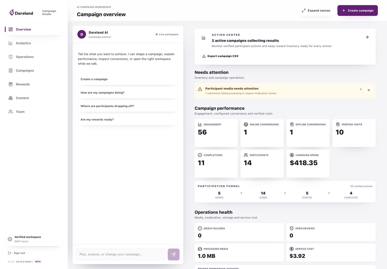Open Action Center with the arrow icon
The width and height of the screenshot is (387, 269).
click(367, 37)
